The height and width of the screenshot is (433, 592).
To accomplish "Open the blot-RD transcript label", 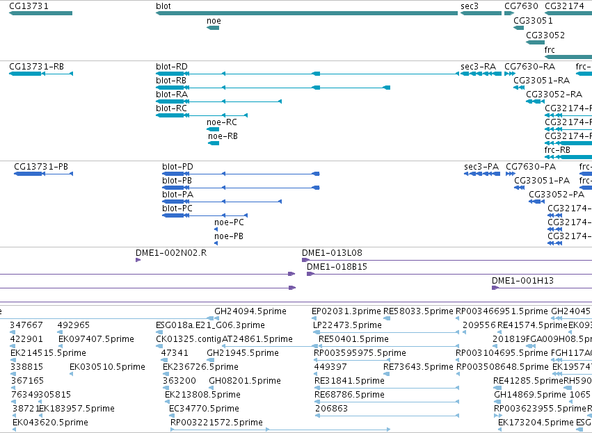I will point(171,67).
